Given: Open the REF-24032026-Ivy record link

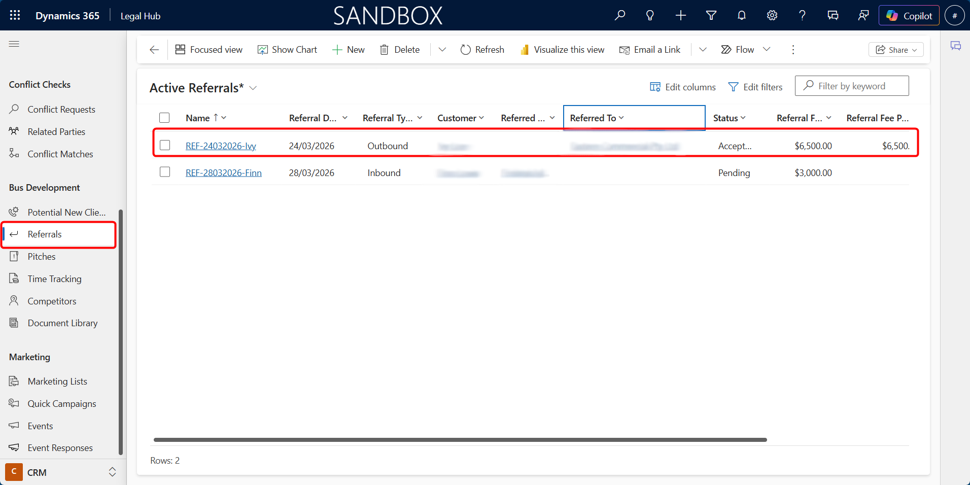Looking at the screenshot, I should point(221,146).
